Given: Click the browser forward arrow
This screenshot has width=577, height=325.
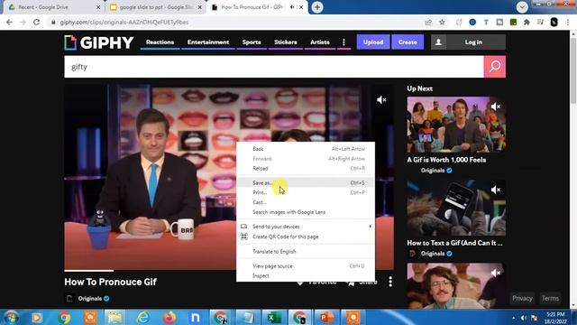Looking at the screenshot, I should click(x=23, y=23).
